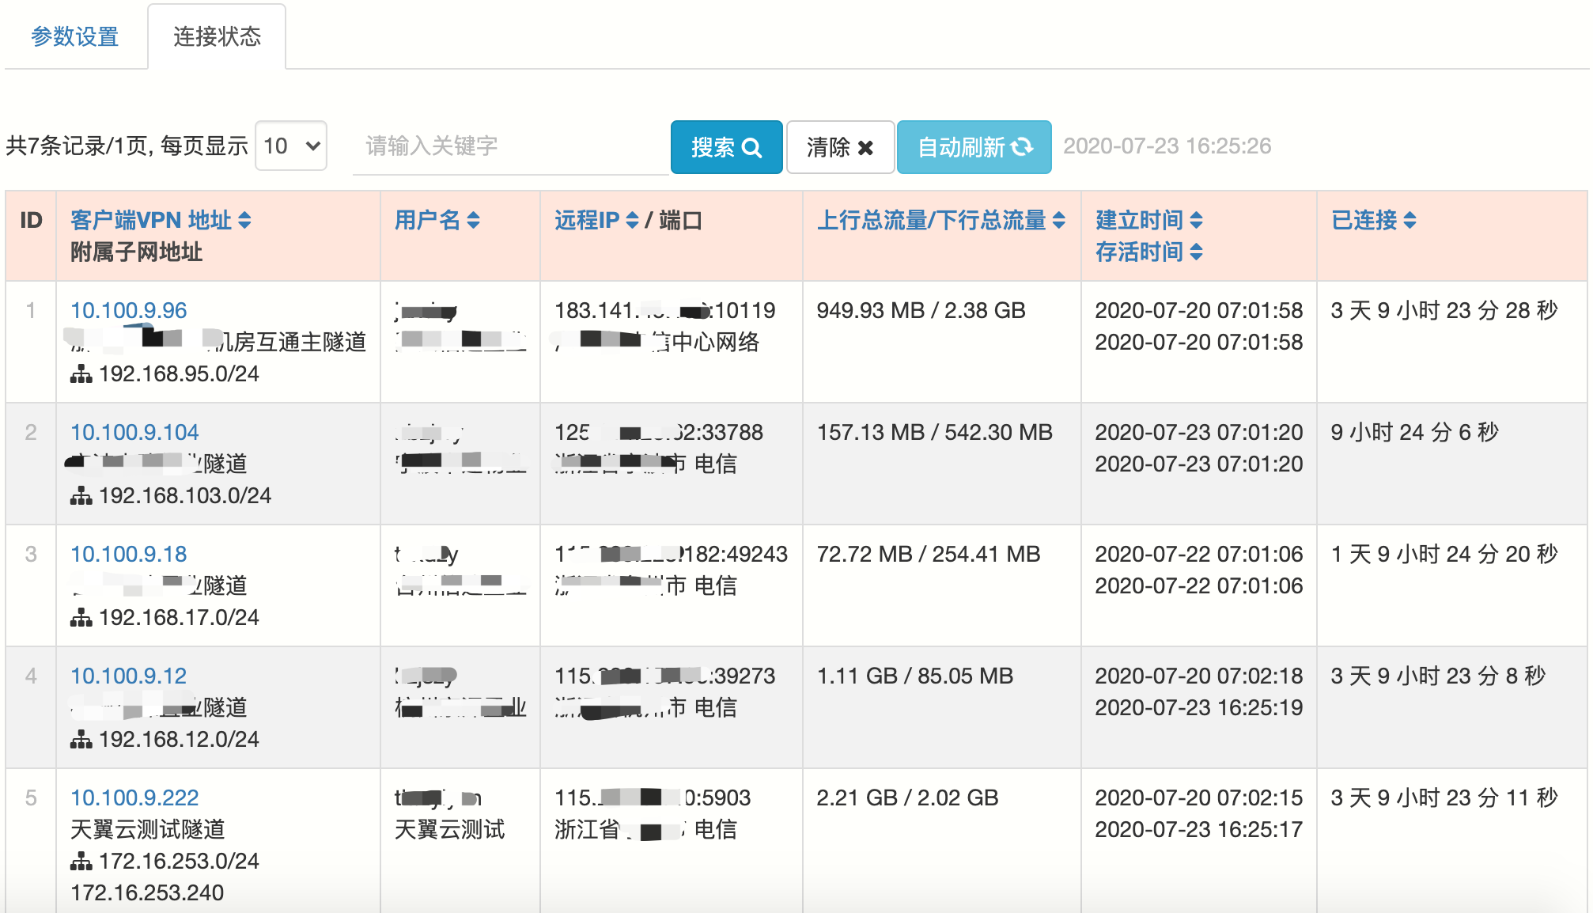The height and width of the screenshot is (913, 1593).
Task: Click sort arrows beside 建立时间 header
Action: click(1196, 221)
